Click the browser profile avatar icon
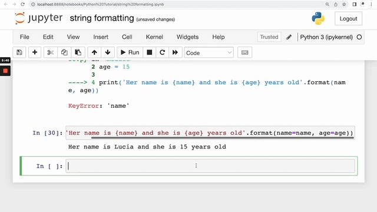Image resolution: width=377 pixels, height=212 pixels. point(363,4)
